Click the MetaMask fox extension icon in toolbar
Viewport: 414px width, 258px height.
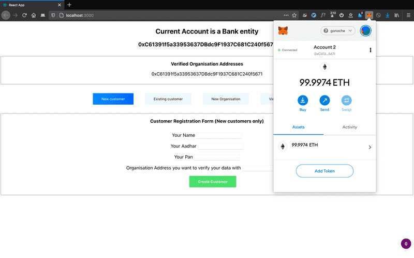pyautogui.click(x=369, y=15)
